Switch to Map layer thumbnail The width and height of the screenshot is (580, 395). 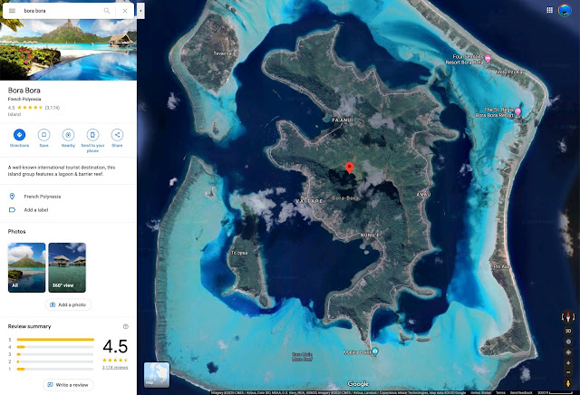(157, 375)
